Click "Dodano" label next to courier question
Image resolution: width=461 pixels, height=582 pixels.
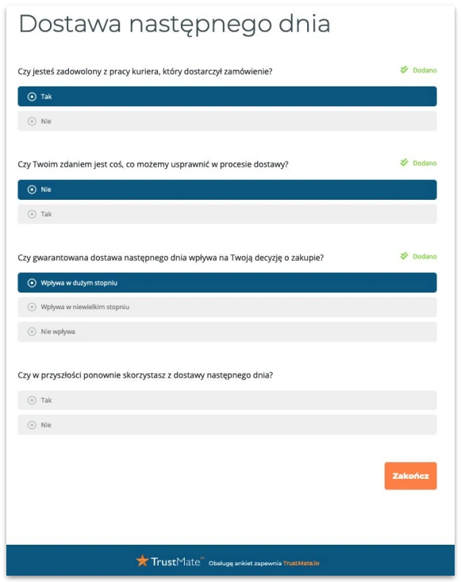click(x=425, y=70)
